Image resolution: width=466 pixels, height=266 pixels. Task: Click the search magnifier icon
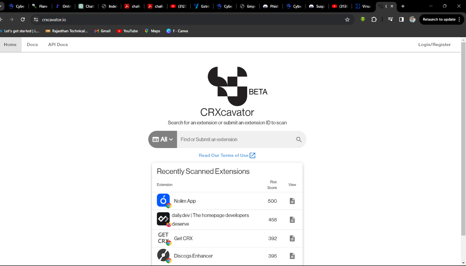299,140
